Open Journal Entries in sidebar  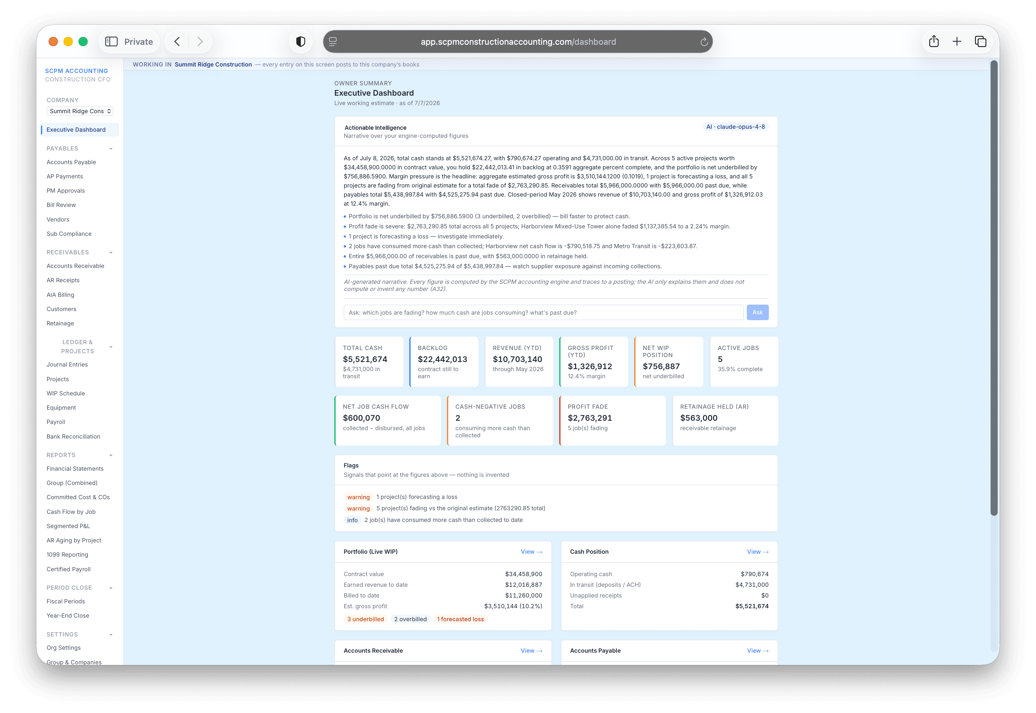tap(67, 365)
